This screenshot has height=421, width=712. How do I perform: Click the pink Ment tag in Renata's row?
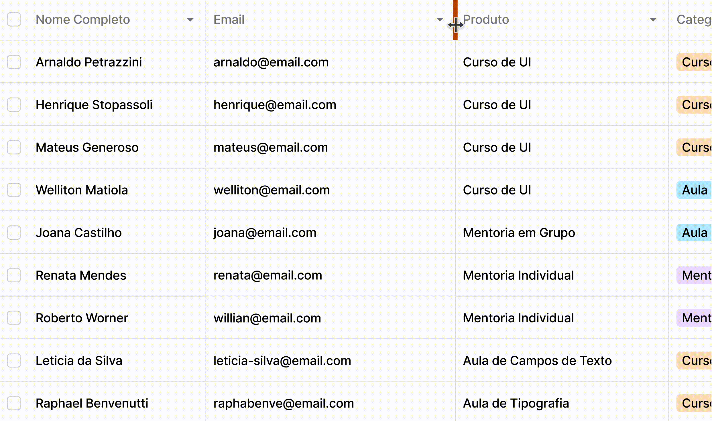click(x=694, y=275)
